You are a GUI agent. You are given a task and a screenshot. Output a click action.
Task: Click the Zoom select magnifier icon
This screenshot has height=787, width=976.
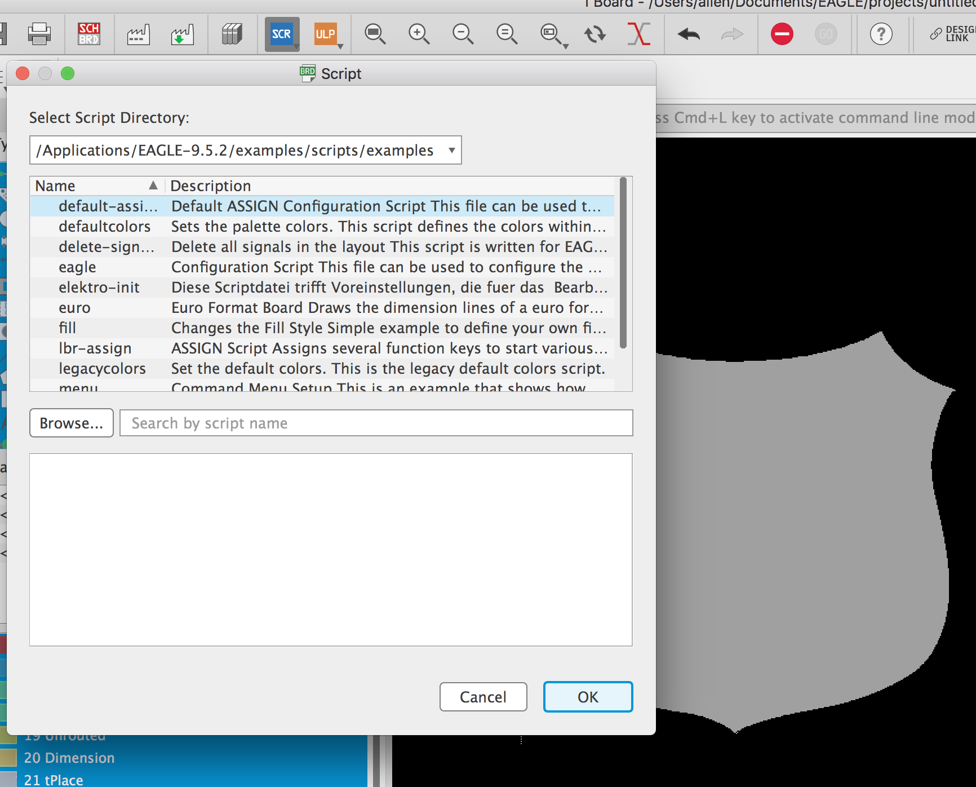tap(551, 34)
